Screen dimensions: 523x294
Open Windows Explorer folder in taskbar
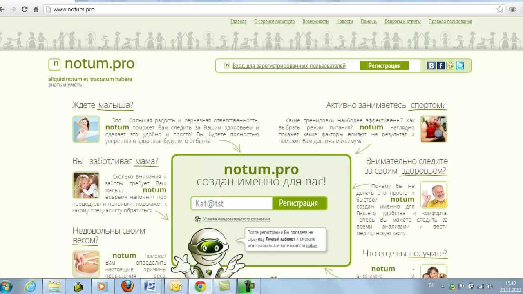point(54,287)
